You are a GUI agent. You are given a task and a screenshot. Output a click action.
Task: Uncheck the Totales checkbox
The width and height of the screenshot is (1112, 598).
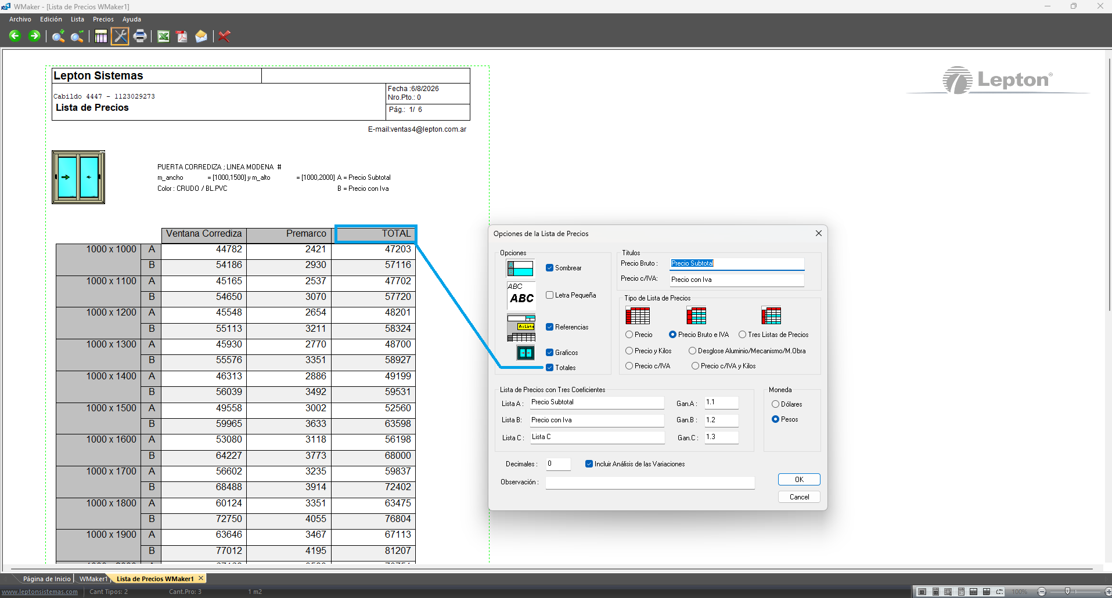click(x=549, y=368)
